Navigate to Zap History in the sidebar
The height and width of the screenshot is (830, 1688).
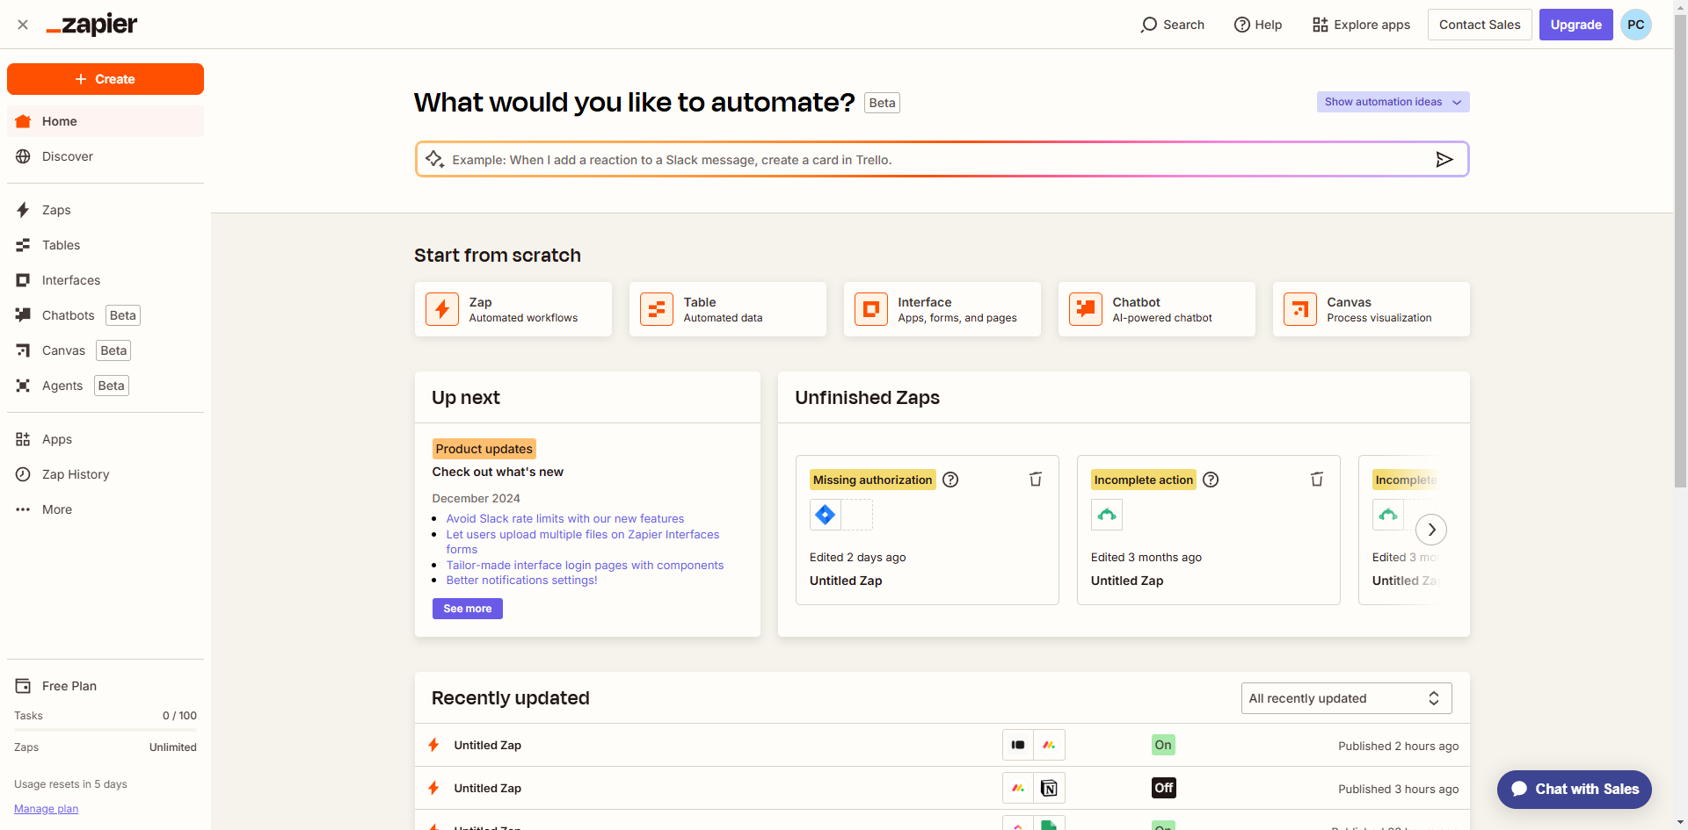[x=75, y=474]
